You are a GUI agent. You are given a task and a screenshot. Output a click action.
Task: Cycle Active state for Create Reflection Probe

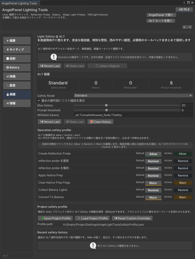pos(183,154)
